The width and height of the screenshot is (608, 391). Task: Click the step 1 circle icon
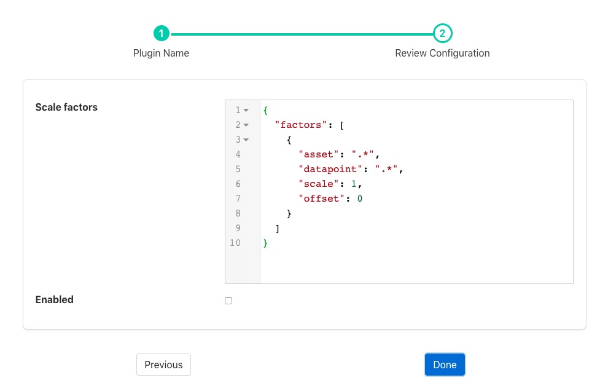(161, 33)
